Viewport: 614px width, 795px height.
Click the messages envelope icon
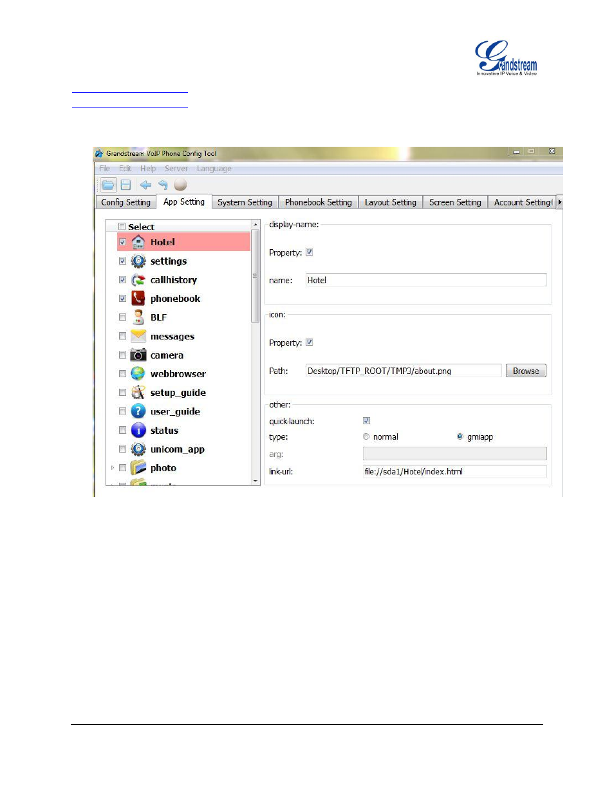click(x=138, y=336)
